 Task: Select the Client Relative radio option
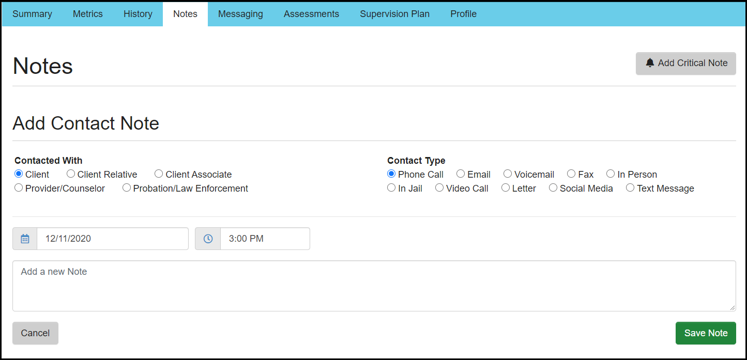(x=71, y=174)
